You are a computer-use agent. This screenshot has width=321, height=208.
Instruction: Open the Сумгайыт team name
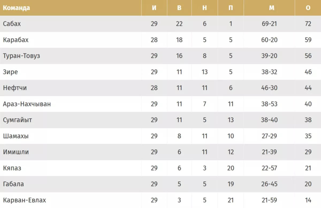(17, 120)
